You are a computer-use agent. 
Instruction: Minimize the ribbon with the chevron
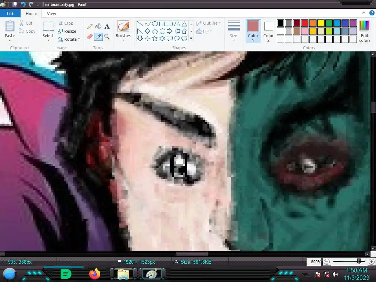pos(364,13)
